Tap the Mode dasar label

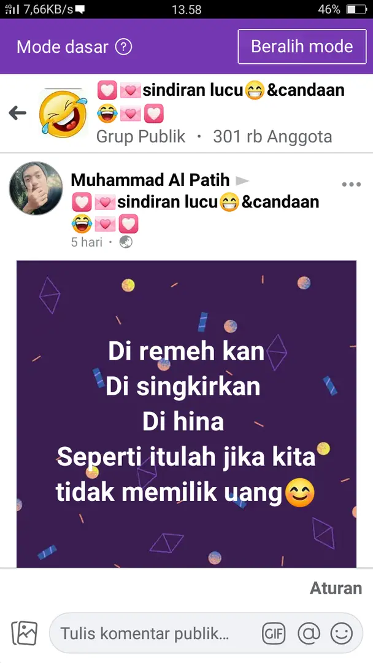pos(63,47)
